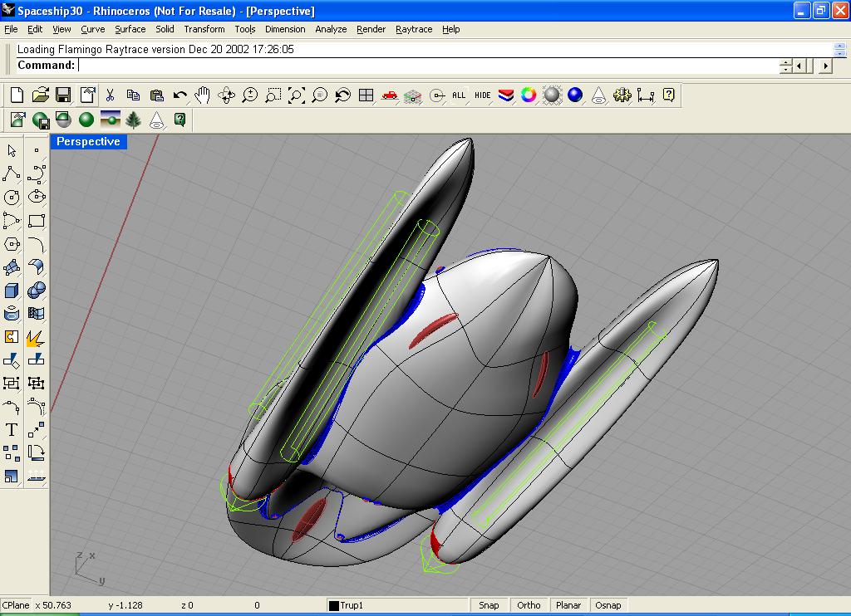Render with the blue sphere icon
The width and height of the screenshot is (851, 616).
click(x=575, y=95)
